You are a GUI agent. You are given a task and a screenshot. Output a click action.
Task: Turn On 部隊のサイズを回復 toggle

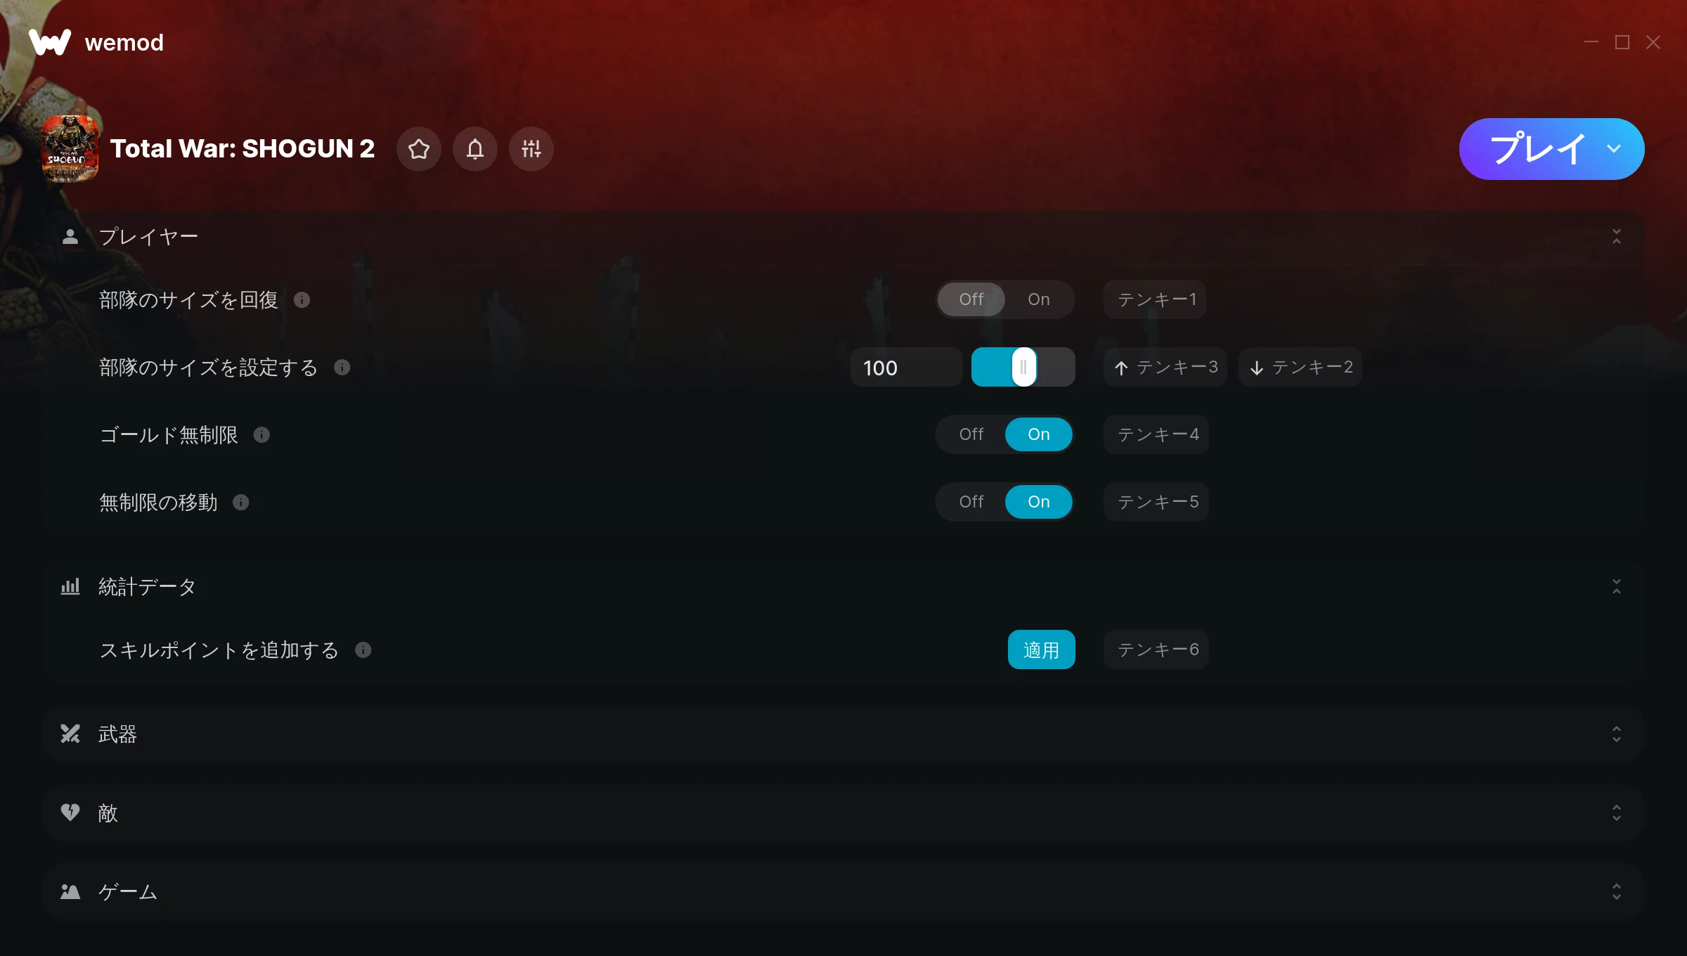pos(1039,299)
